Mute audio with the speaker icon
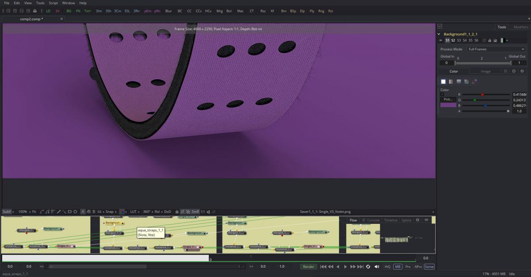 (x=377, y=267)
